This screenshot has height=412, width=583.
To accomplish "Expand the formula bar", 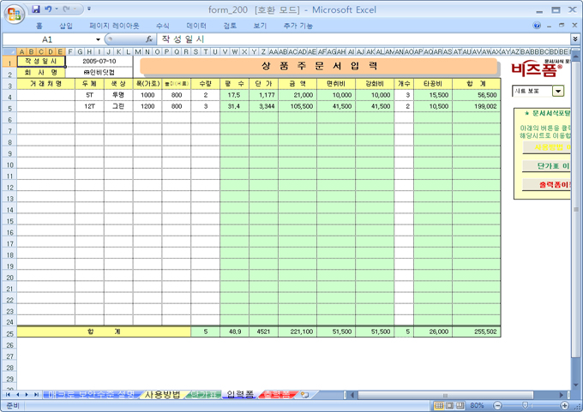I will (575, 39).
